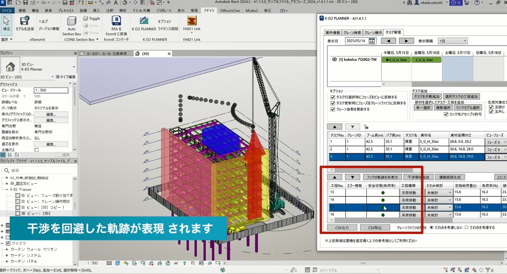507x274 pixels.
Task: Open ビューフェーズ dropdown for task 1
Action: (497, 142)
